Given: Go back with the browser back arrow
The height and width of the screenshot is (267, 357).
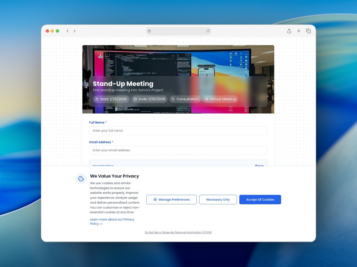Looking at the screenshot, I should tap(68, 31).
